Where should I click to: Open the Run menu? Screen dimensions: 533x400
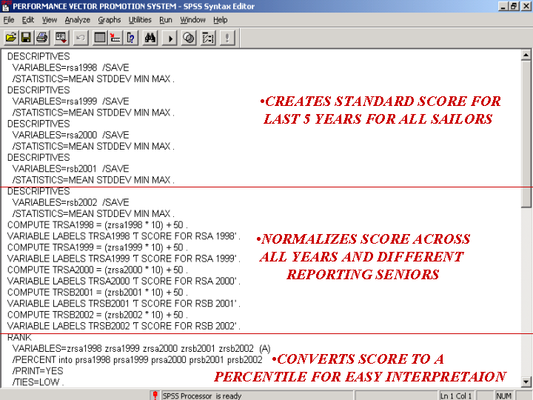coord(166,20)
